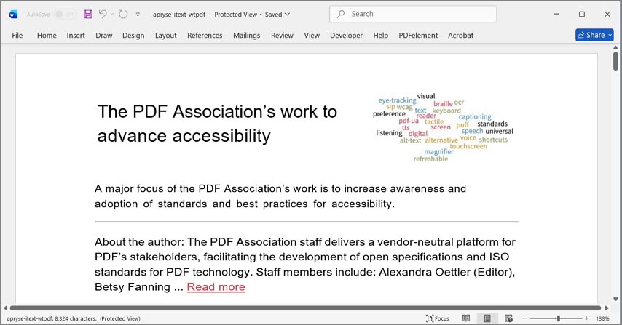Click the horizontal scrollbar right arrow
This screenshot has height=325, width=622.
pos(607,308)
